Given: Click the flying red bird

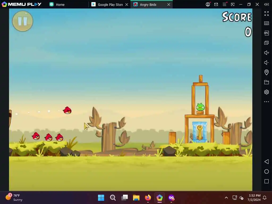Looking at the screenshot, I should 67,110.
